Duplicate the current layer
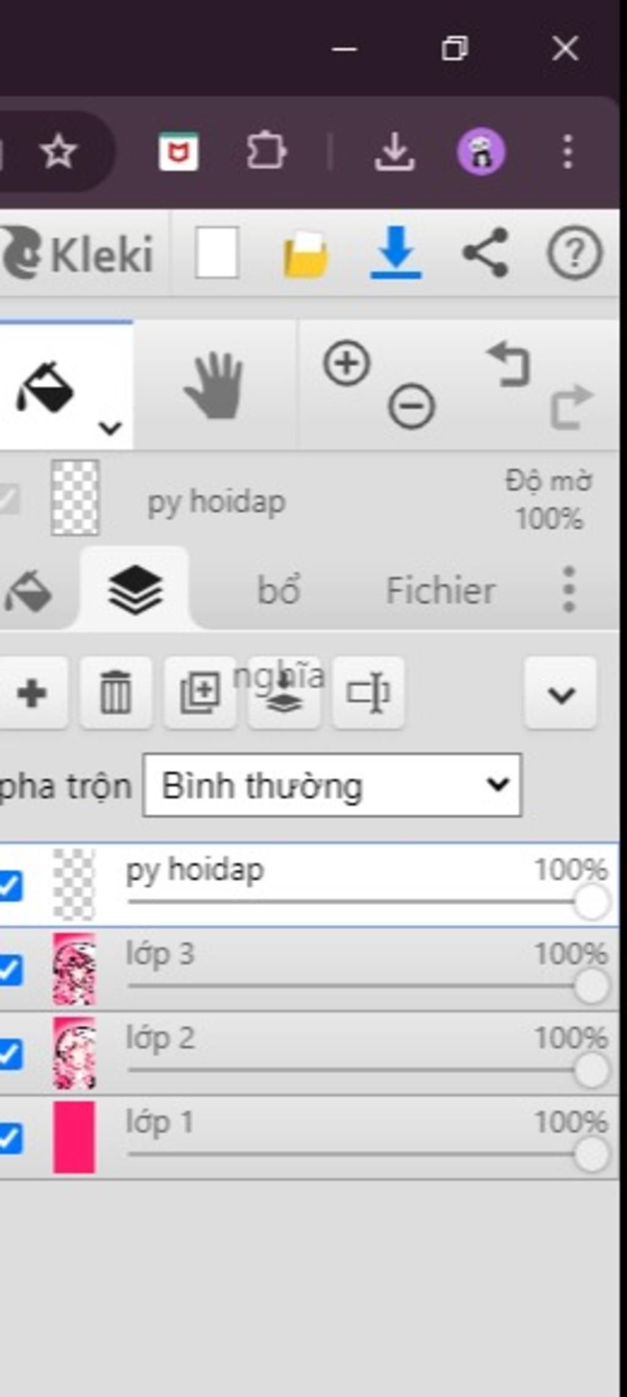The image size is (627, 1397). click(x=200, y=693)
